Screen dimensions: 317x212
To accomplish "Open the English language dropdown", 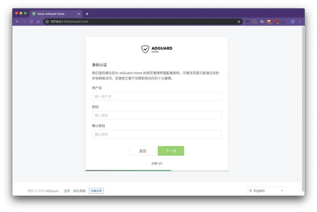I will click(x=266, y=191).
